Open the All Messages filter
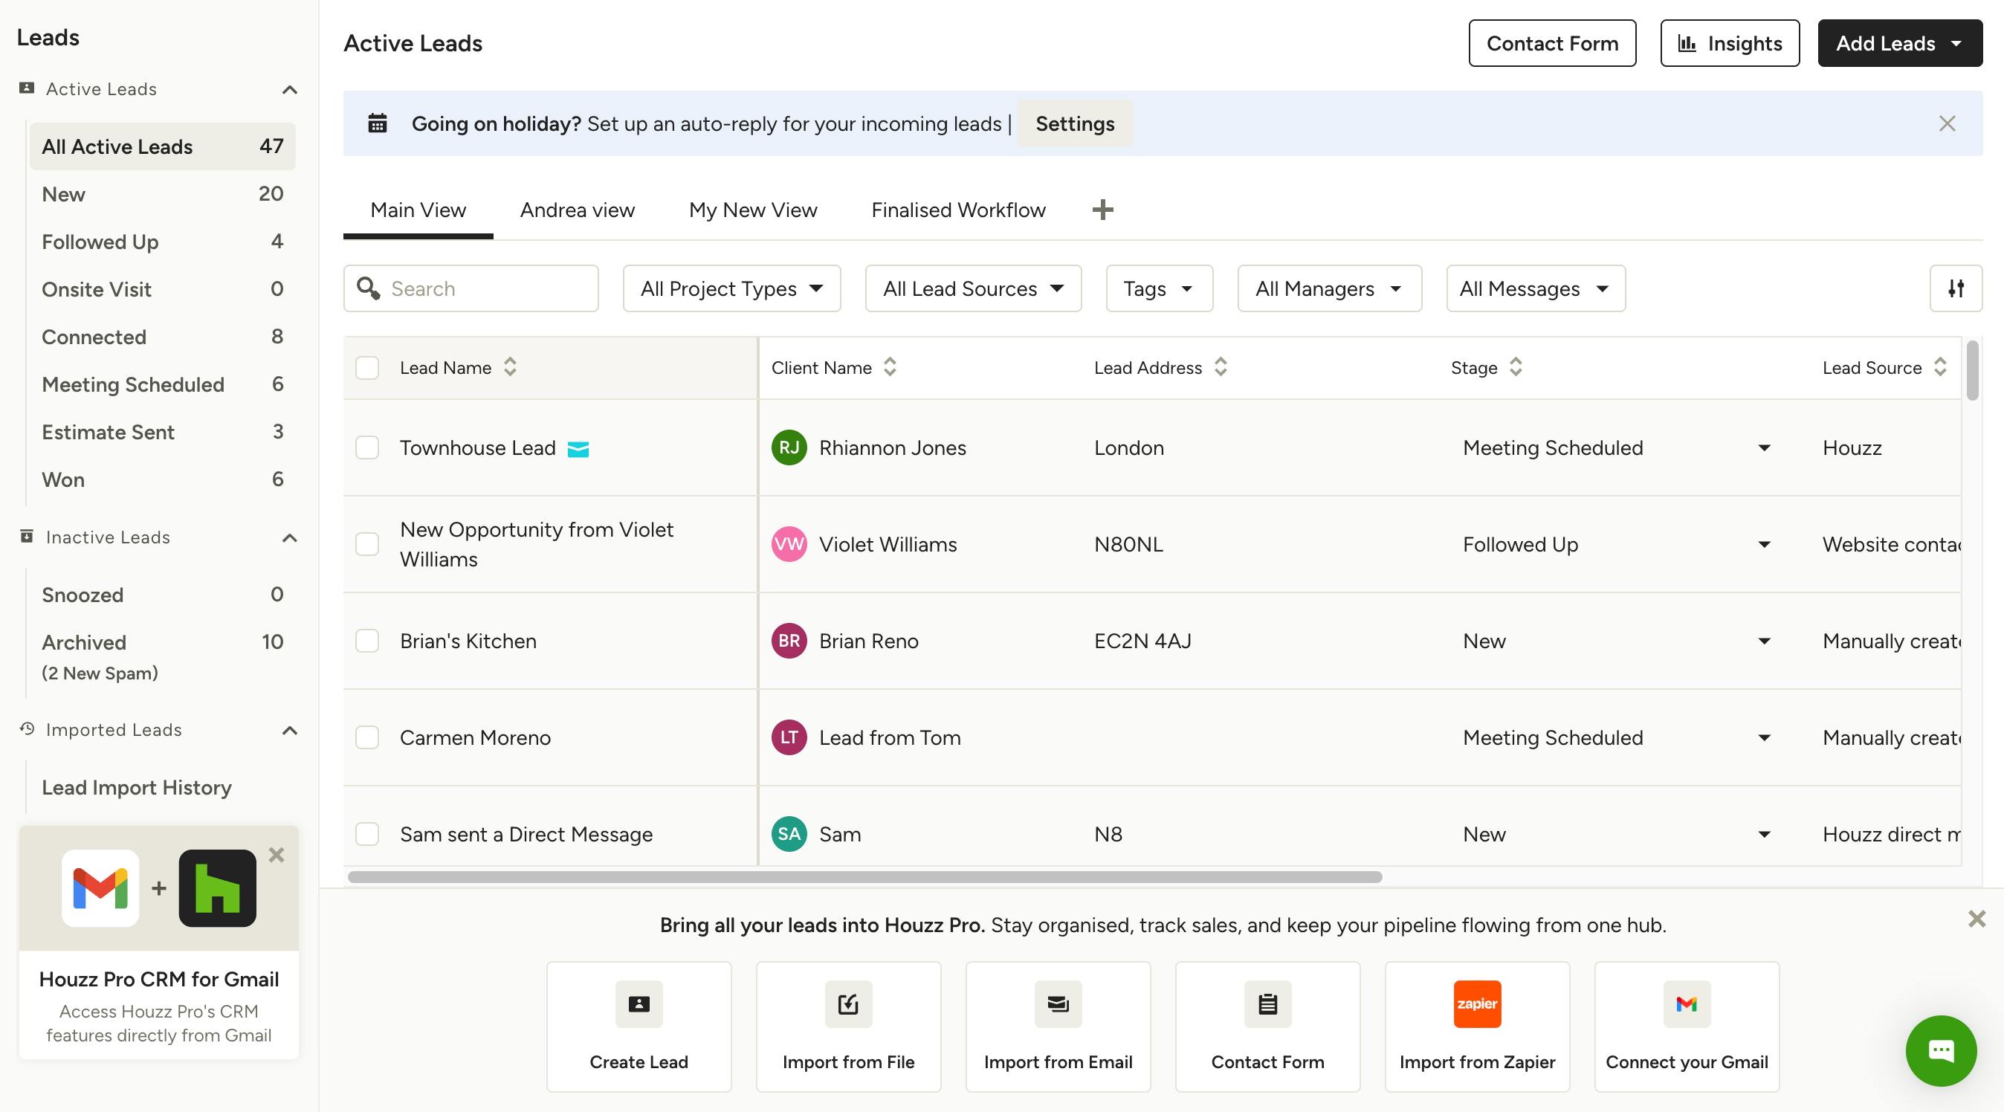The height and width of the screenshot is (1112, 2004). [1536, 288]
